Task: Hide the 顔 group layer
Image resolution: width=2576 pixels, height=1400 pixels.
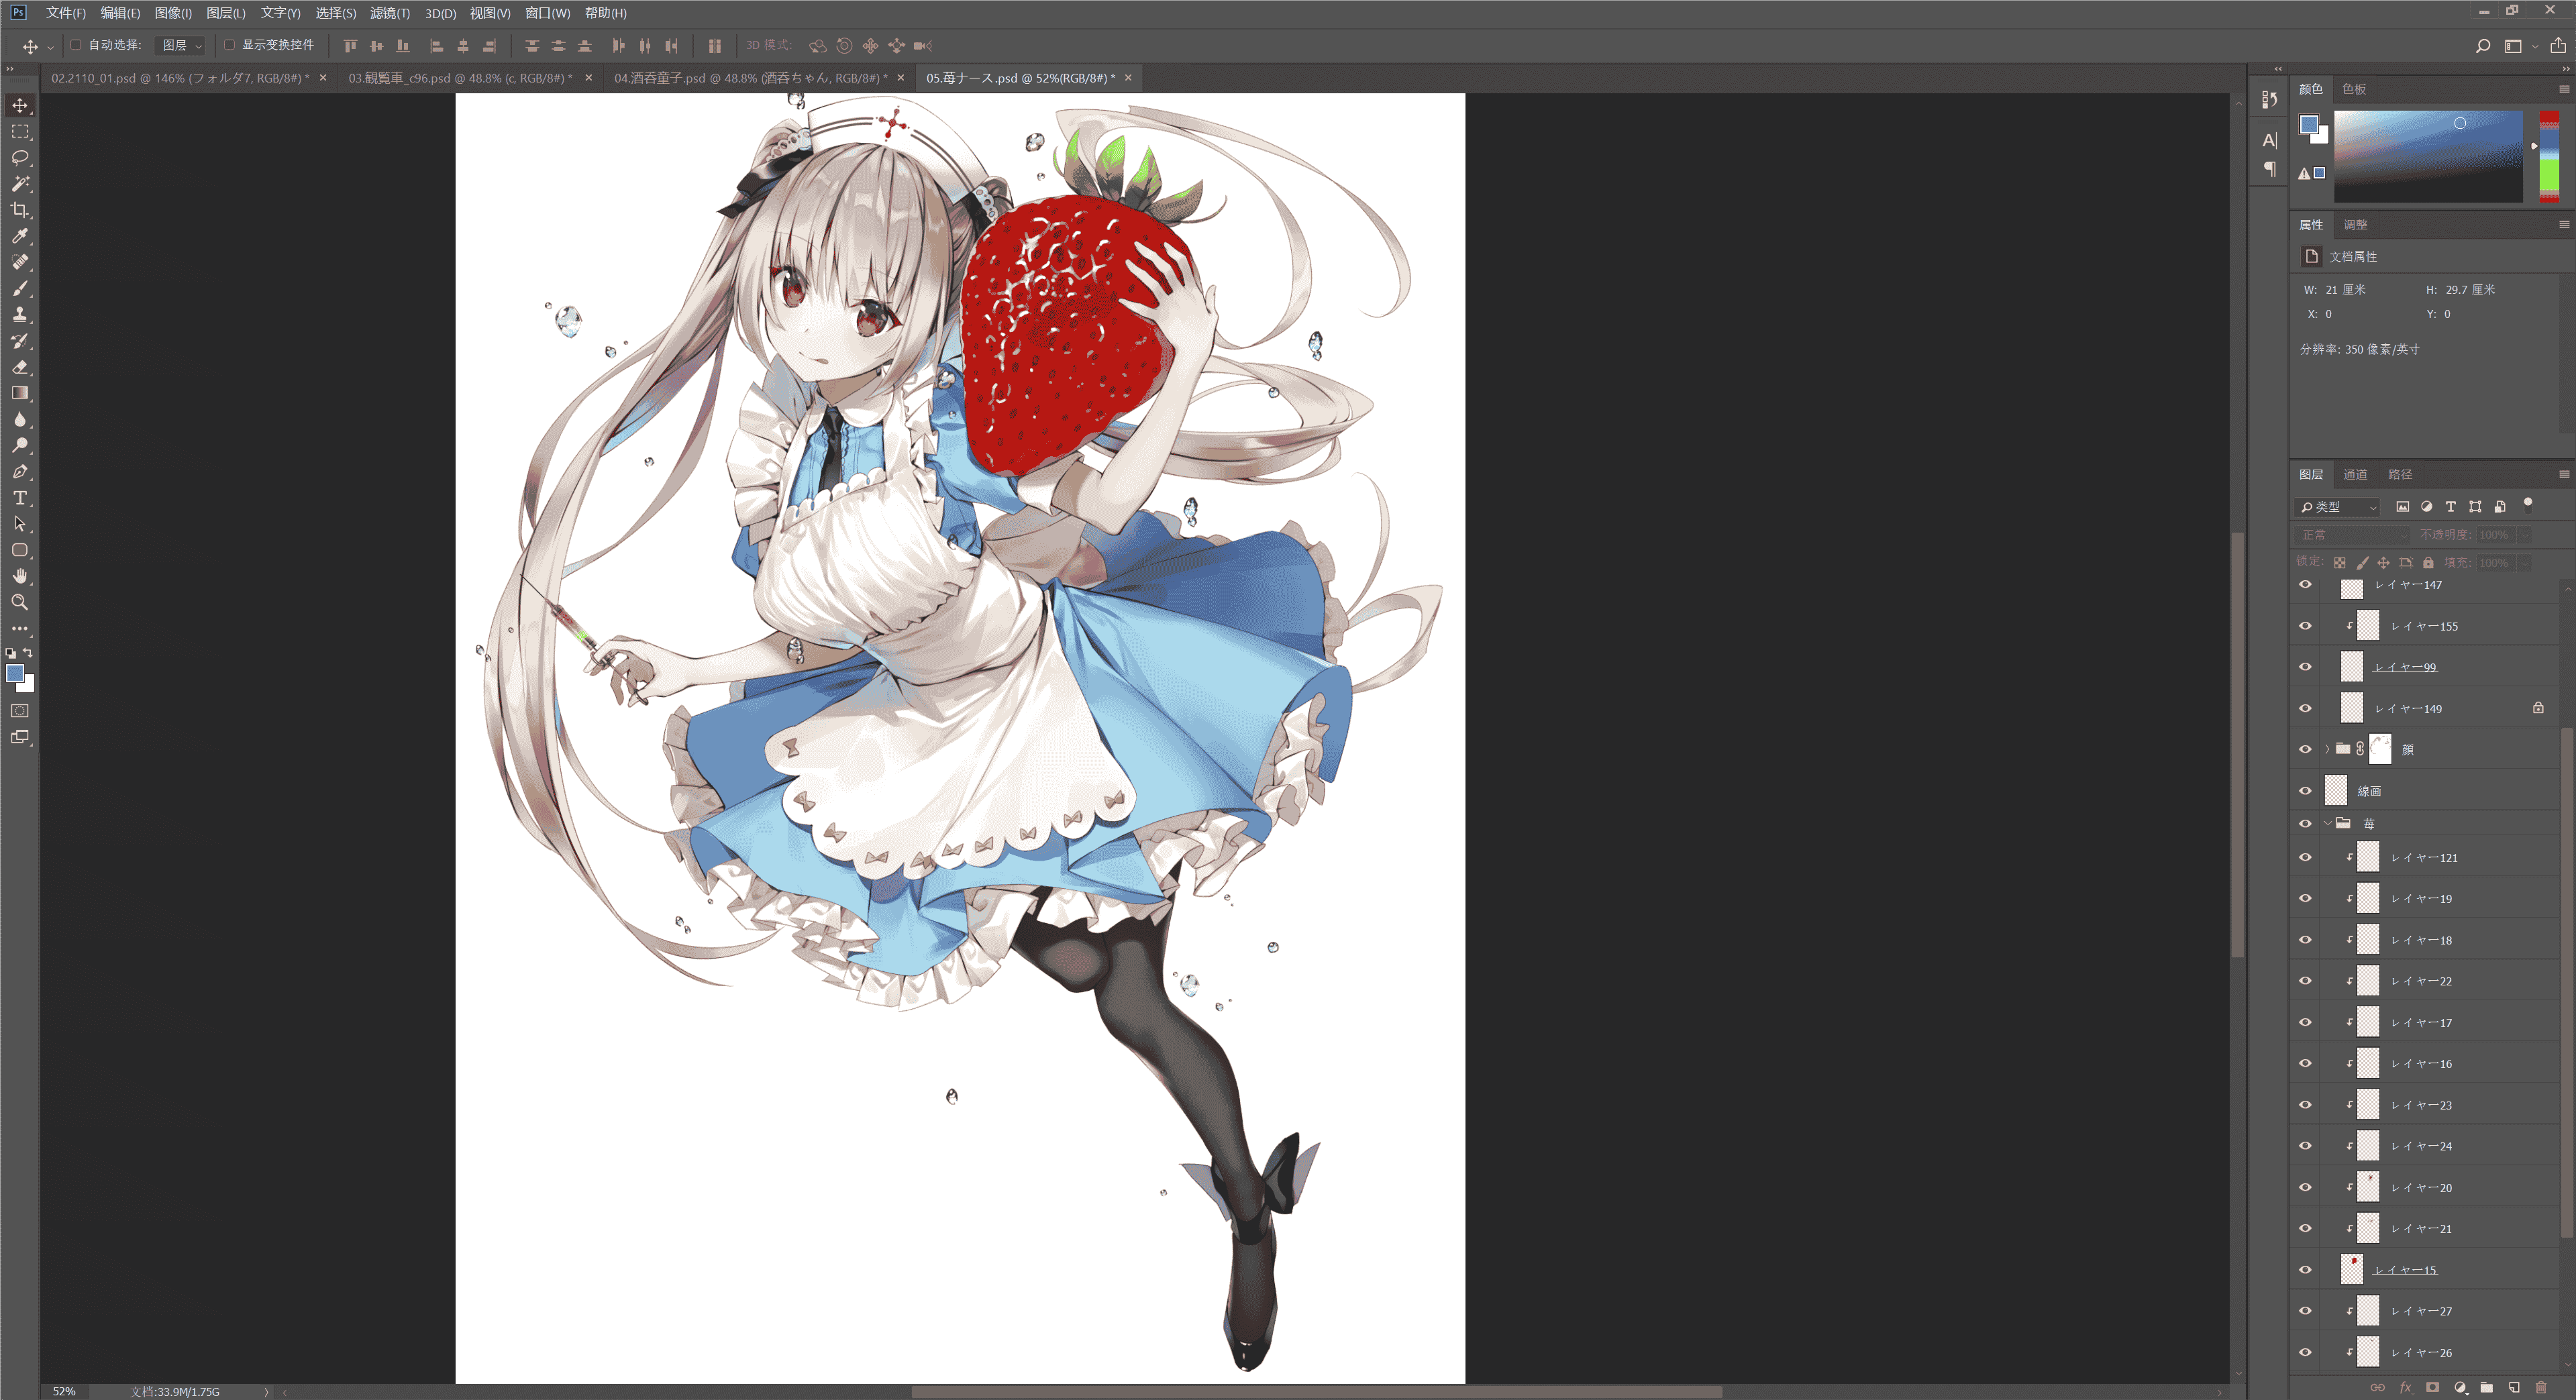Action: (x=2305, y=749)
